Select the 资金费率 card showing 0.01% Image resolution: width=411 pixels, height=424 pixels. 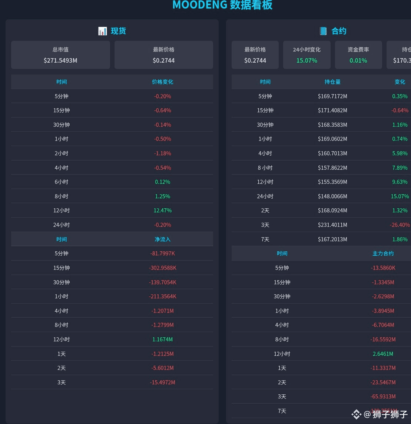(x=358, y=54)
